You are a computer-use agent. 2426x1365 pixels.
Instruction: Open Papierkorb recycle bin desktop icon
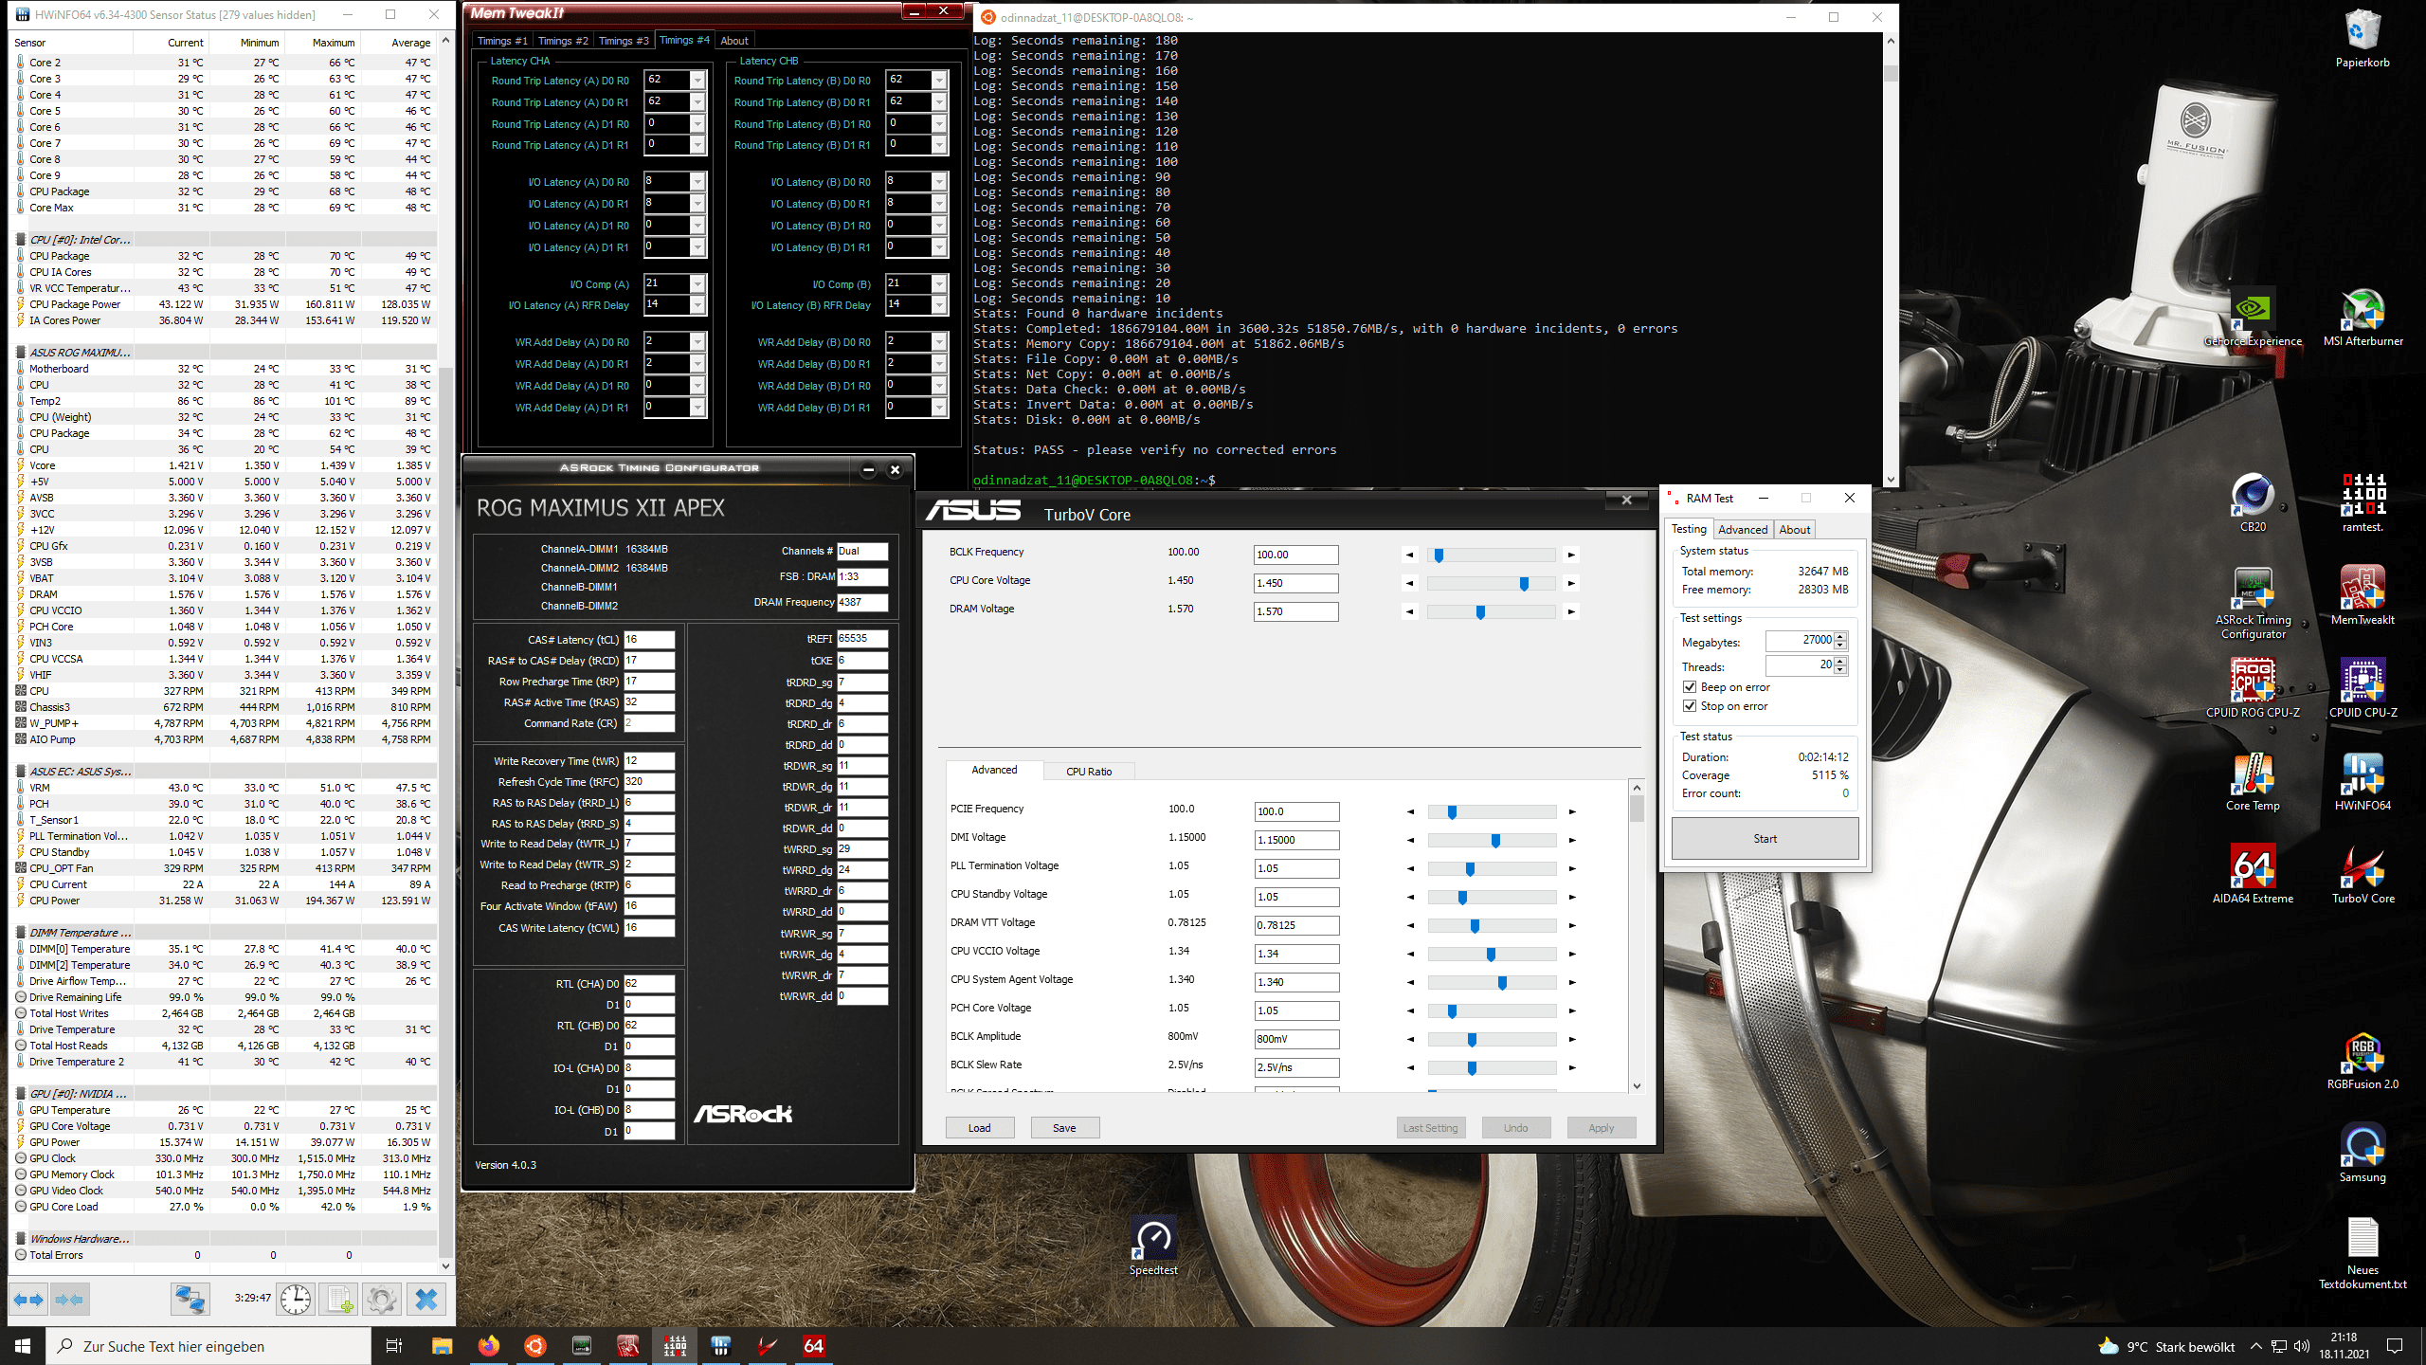point(2363,38)
